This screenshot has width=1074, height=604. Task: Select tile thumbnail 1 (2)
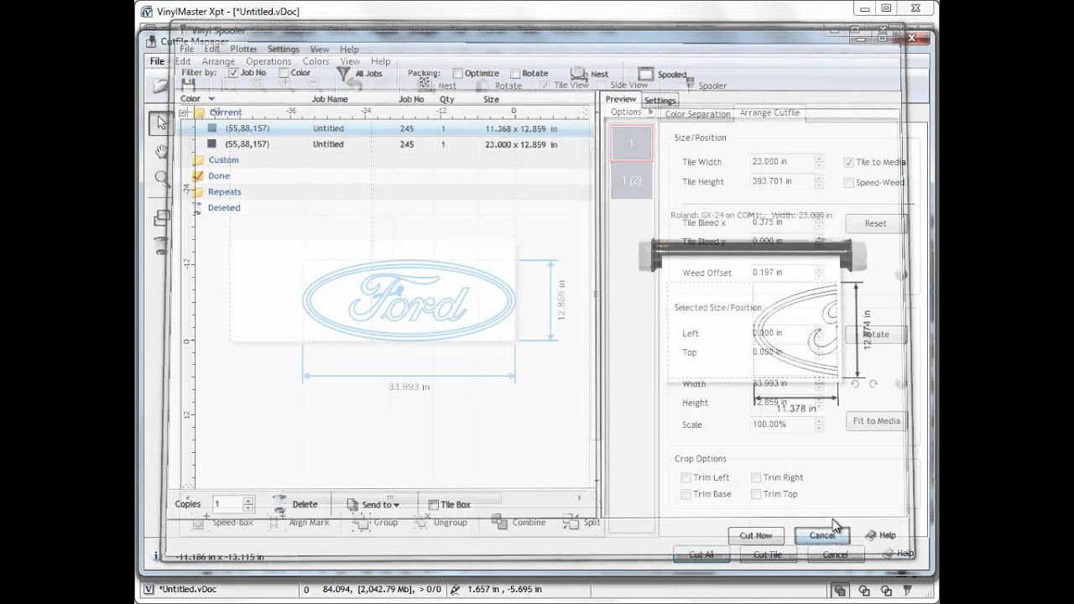(631, 180)
